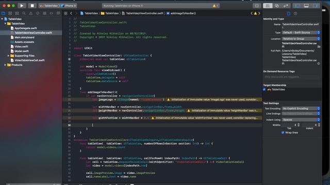The height and width of the screenshot is (185, 330).
Task: Click line number 30 in the gutter
Action: [69, 125]
